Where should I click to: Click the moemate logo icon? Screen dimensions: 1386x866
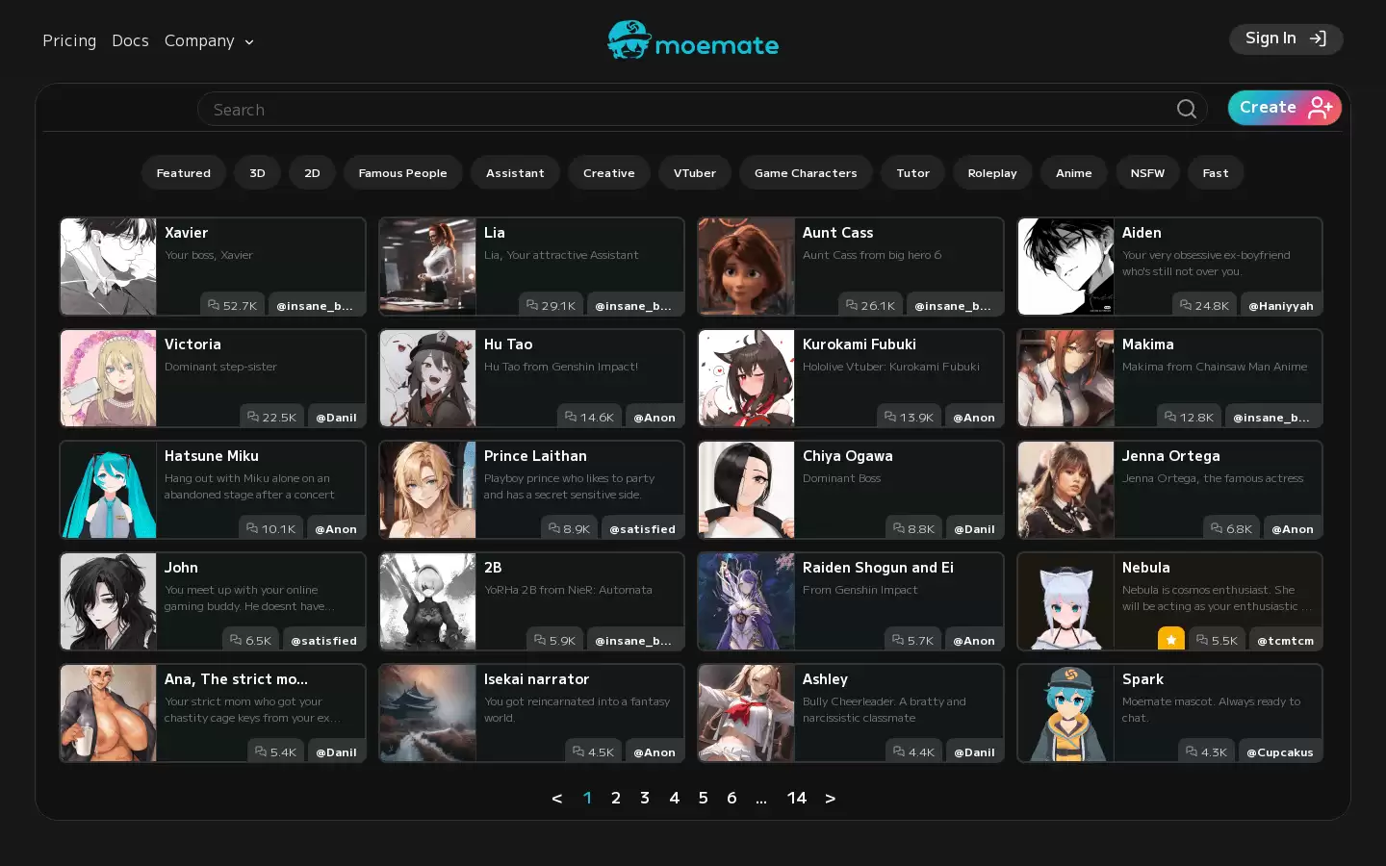629,39
